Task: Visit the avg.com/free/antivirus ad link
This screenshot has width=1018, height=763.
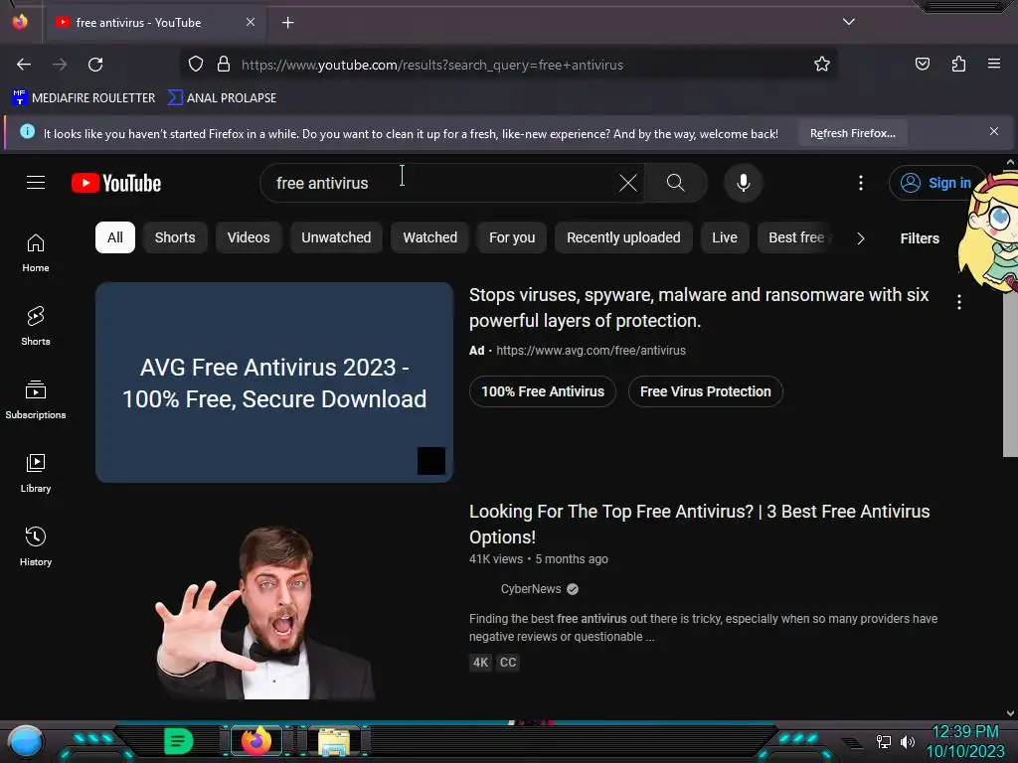Action: pos(591,351)
